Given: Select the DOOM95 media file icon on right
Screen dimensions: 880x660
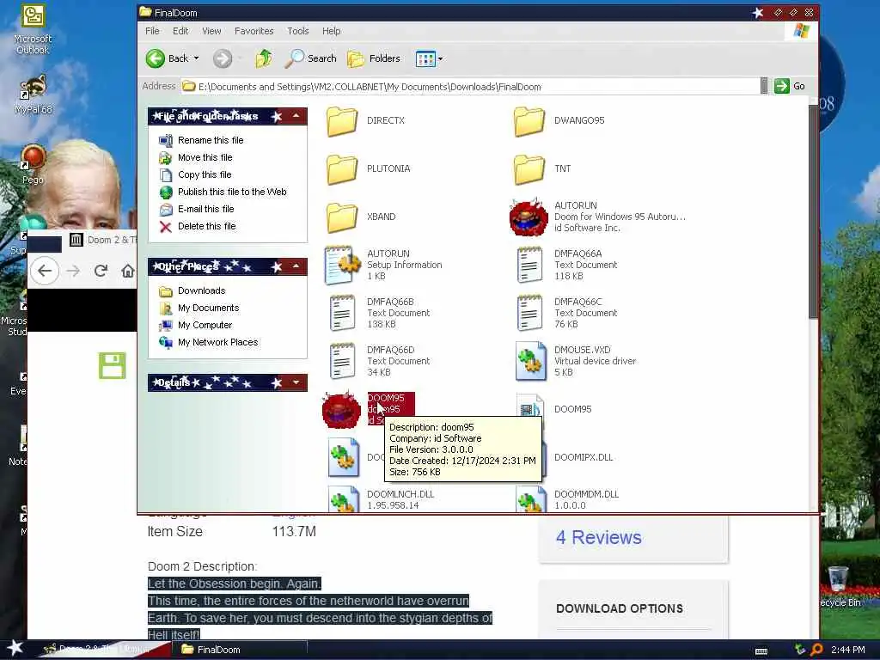Looking at the screenshot, I should 529,406.
